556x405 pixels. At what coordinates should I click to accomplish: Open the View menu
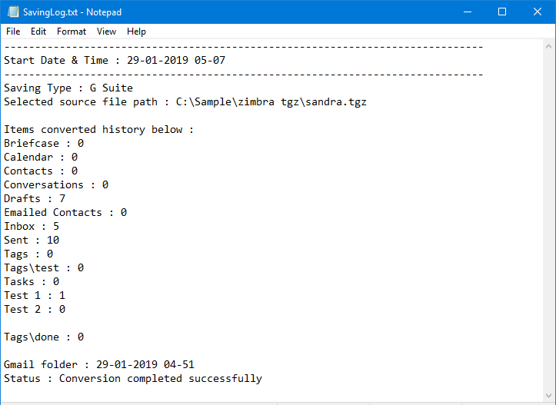pos(106,32)
